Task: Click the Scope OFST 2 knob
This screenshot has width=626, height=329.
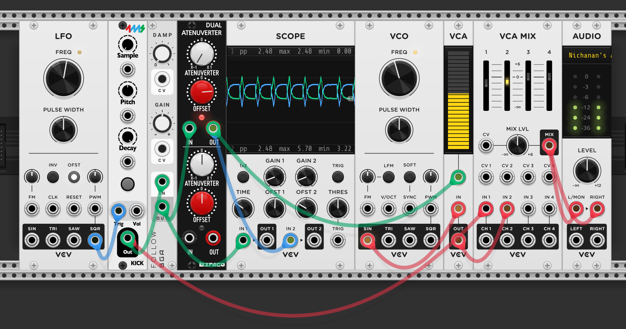Action: click(x=306, y=209)
